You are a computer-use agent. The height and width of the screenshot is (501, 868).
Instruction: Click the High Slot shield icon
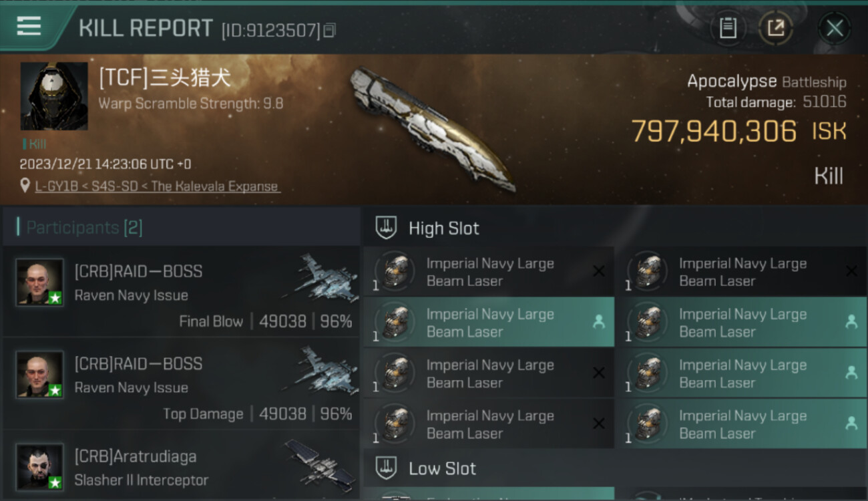coord(387,228)
